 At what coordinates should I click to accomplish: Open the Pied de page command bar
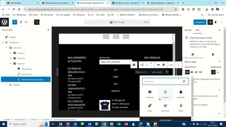117,22
